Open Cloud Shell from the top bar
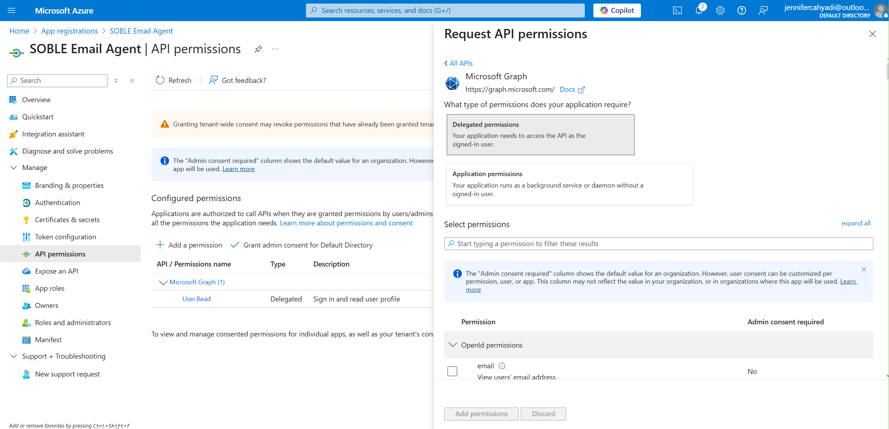This screenshot has height=429, width=889. (x=677, y=10)
